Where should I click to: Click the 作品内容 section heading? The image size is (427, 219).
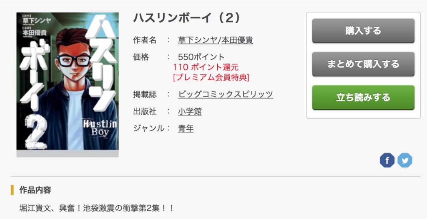(35, 190)
